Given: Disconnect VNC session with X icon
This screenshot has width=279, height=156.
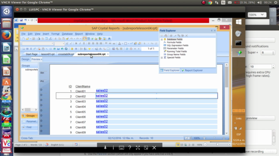Looking at the screenshot, I should coord(154,148).
